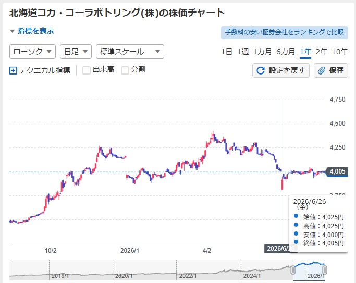Click the 2020/1 area in overview timeline
The width and height of the screenshot is (356, 283).
pyautogui.click(x=124, y=276)
